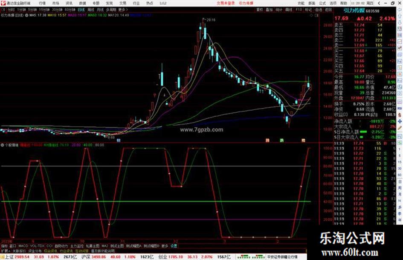Click the 买一 order book row
The width and height of the screenshot is (403, 260).
[x=365, y=51]
